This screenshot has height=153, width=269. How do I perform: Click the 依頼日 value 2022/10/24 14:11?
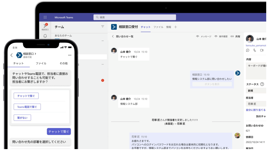(x=255, y=142)
